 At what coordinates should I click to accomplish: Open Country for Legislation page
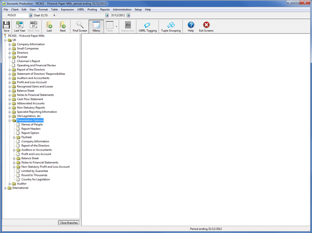35,179
